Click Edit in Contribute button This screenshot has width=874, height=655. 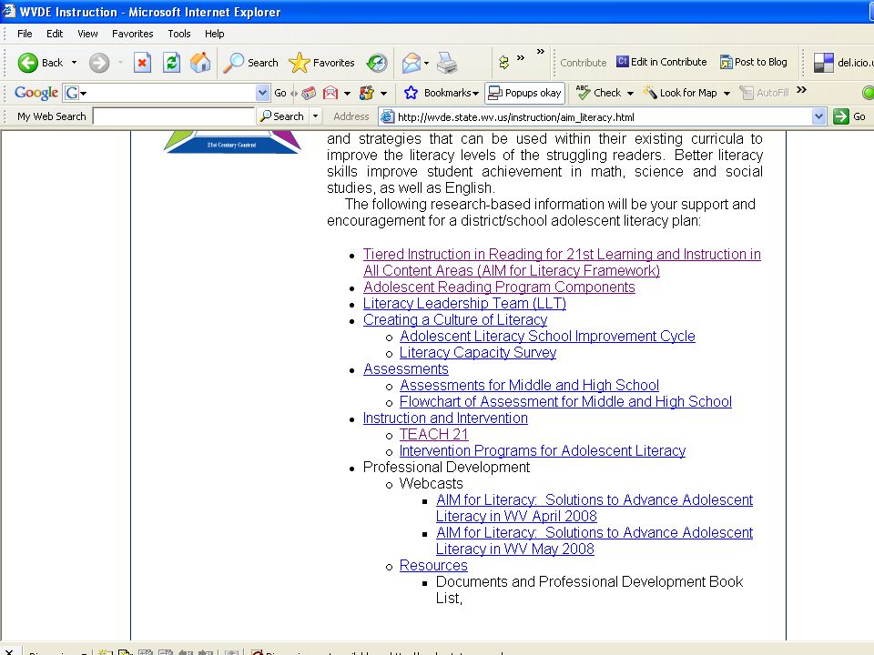point(661,62)
